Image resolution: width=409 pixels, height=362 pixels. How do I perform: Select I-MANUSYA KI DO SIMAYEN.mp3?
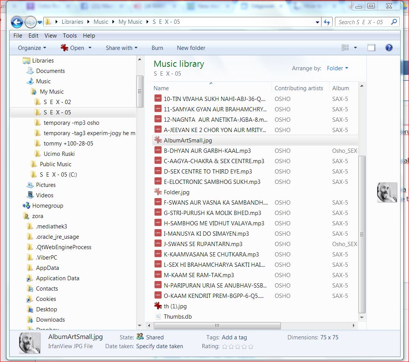[206, 233]
